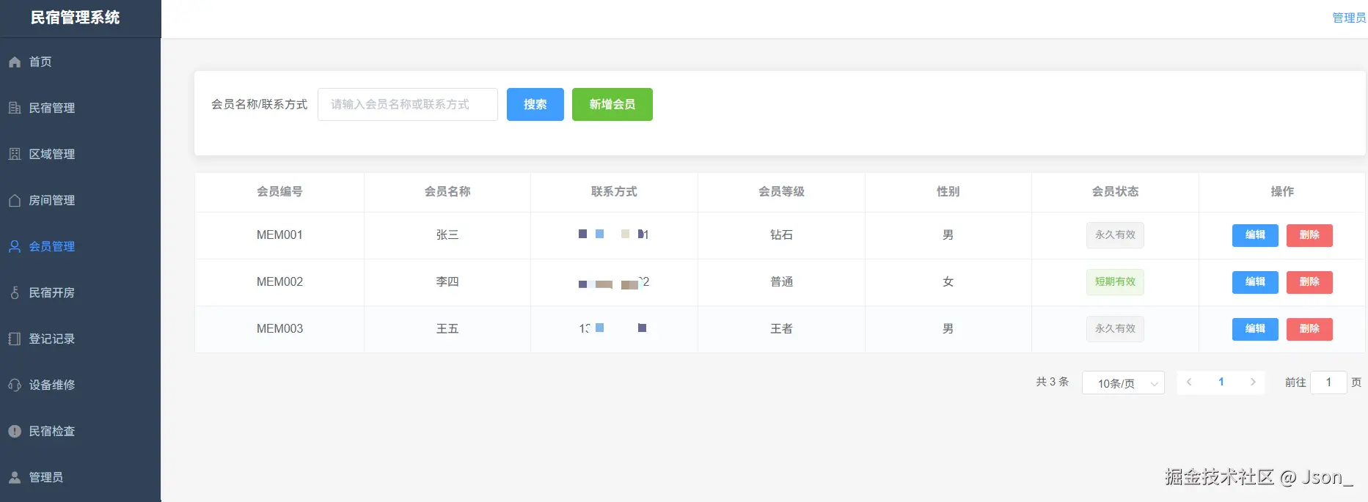Open the 首页 menu item
Image resolution: width=1368 pixels, height=502 pixels.
(x=80, y=62)
